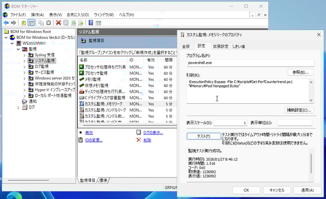Open the お気に入り(O) menu
Screen dimensions: 326x199
coord(78,15)
